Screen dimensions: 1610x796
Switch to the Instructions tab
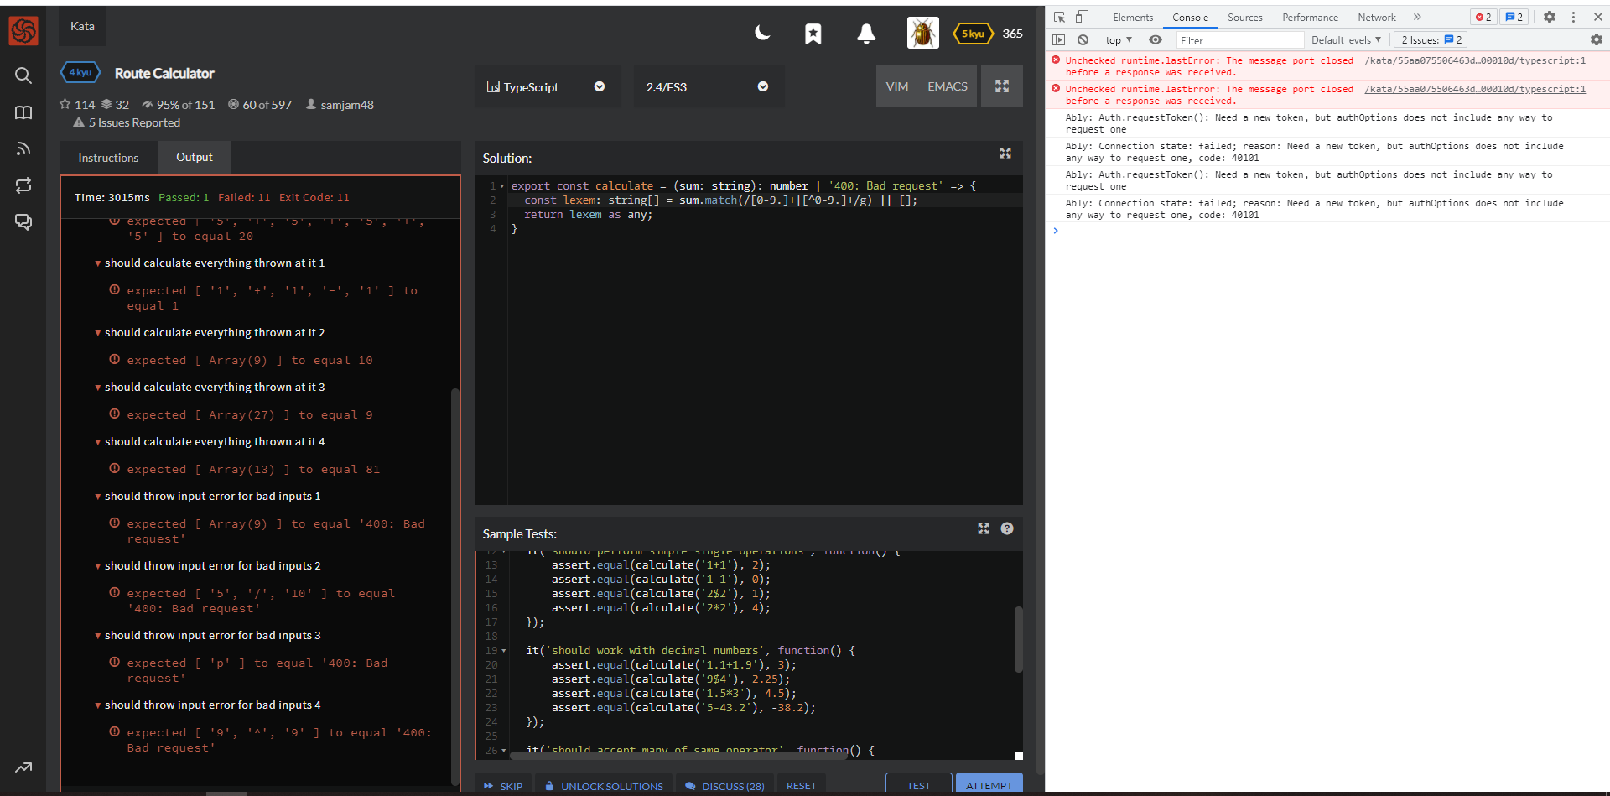click(x=107, y=158)
